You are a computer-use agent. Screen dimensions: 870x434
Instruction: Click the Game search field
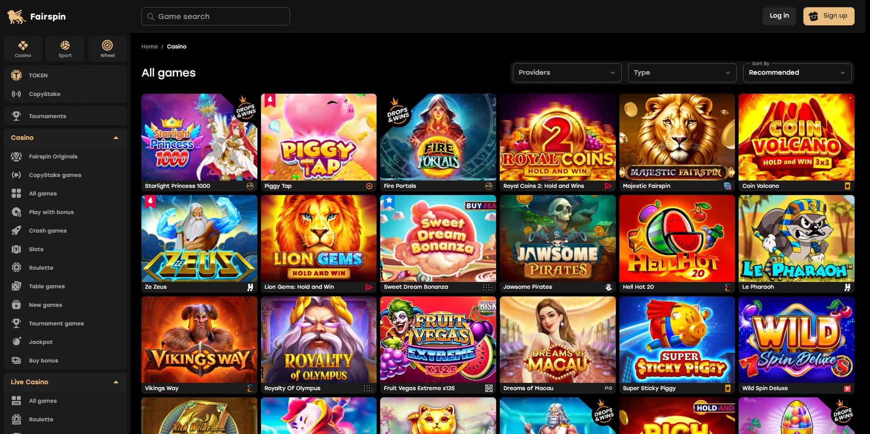tap(216, 16)
